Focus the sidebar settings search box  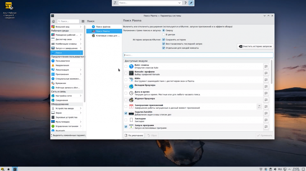point(68,21)
